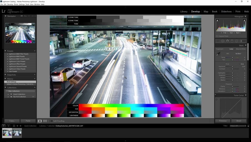The image size is (251, 142).
Task: Add a new preset with the plus icon
Action: coord(34,51)
